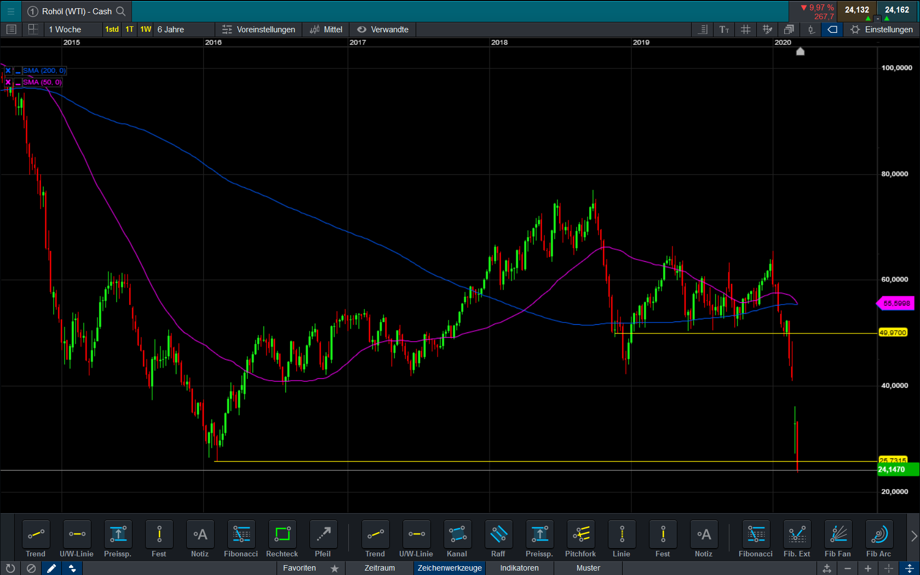Screen dimensions: 920x575
Task: Open the Favoriten tab
Action: click(x=311, y=568)
